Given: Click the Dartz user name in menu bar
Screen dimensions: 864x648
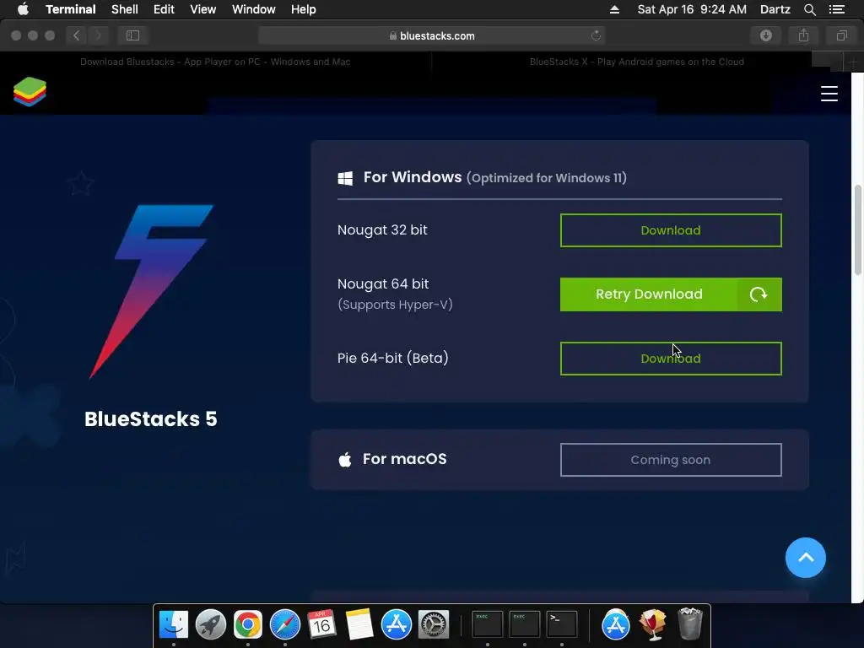Looking at the screenshot, I should coord(775,9).
